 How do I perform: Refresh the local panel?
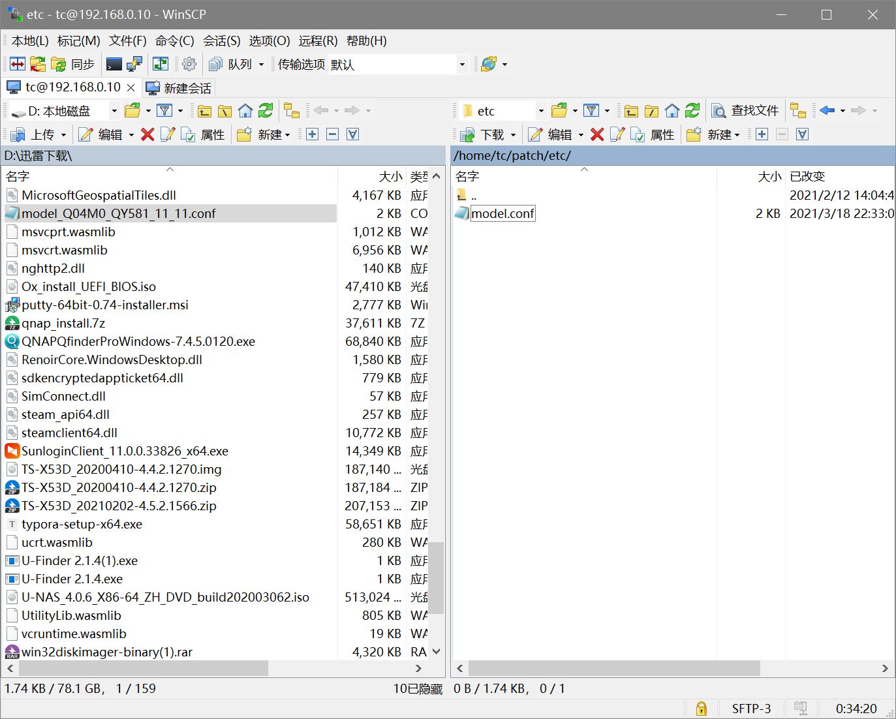tap(266, 111)
